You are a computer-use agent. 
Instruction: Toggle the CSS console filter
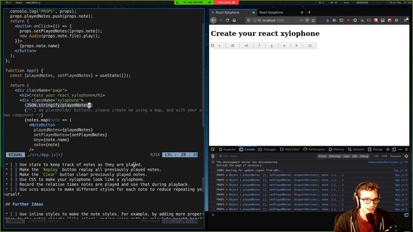[376, 156]
